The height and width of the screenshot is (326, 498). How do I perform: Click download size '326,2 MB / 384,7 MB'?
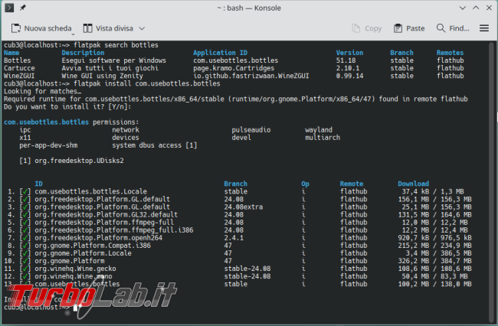435,261
